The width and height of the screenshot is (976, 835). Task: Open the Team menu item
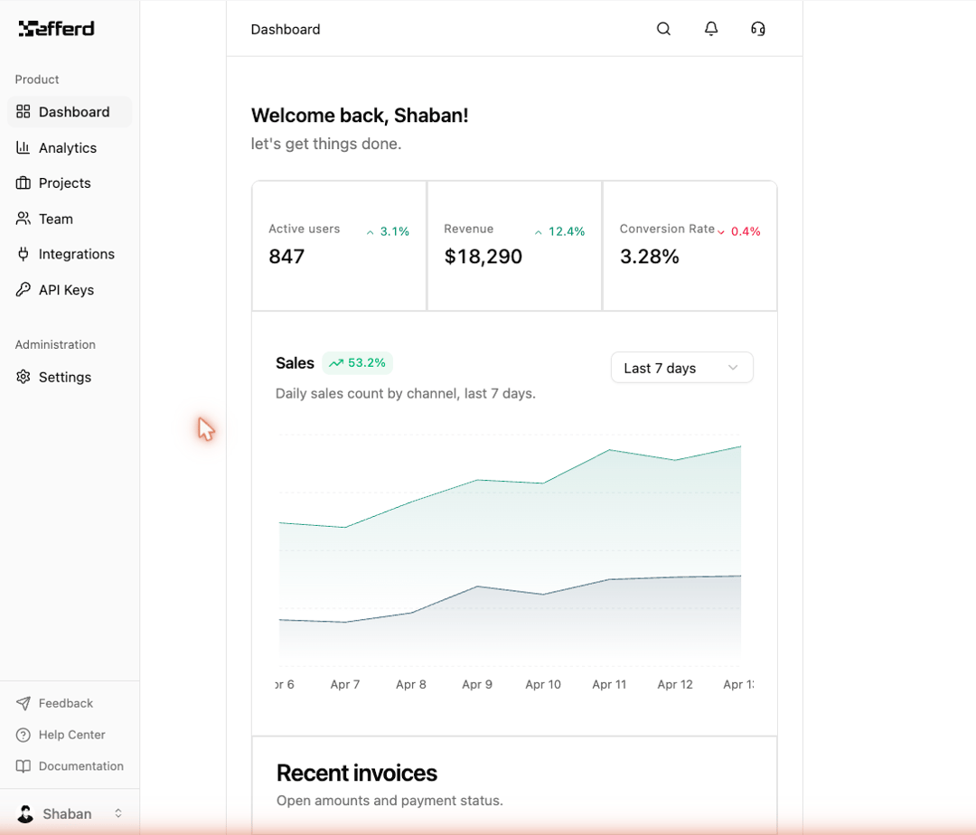point(70,219)
